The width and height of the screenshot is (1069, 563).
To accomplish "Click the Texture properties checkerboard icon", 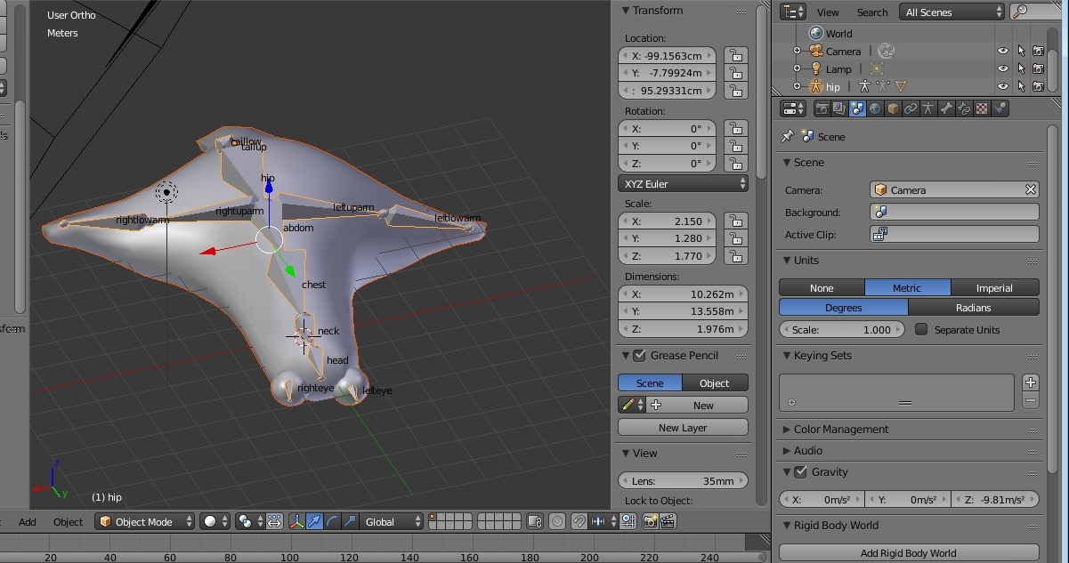I will [982, 109].
